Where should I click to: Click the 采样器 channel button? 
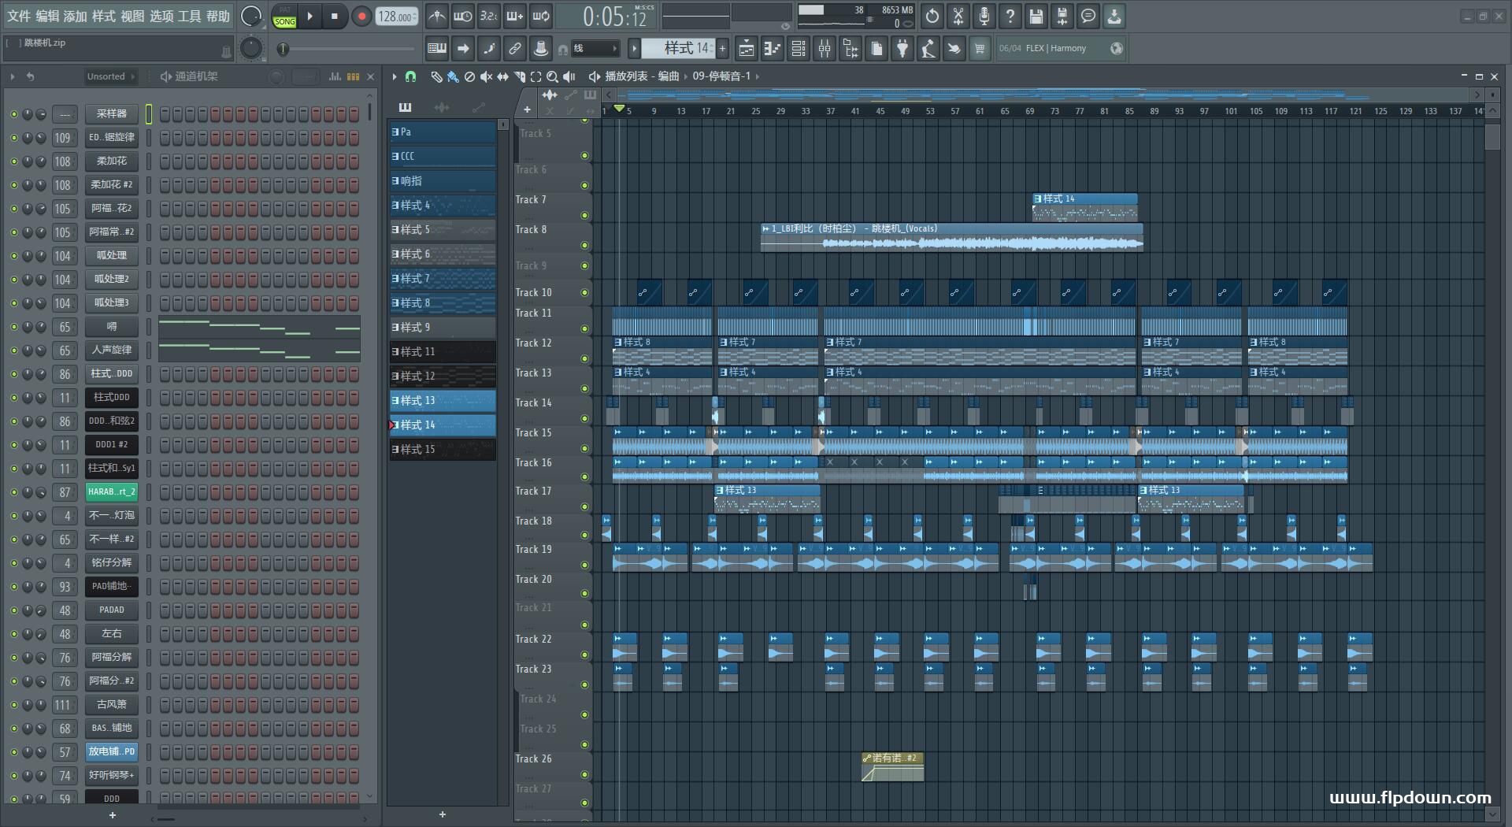[111, 114]
